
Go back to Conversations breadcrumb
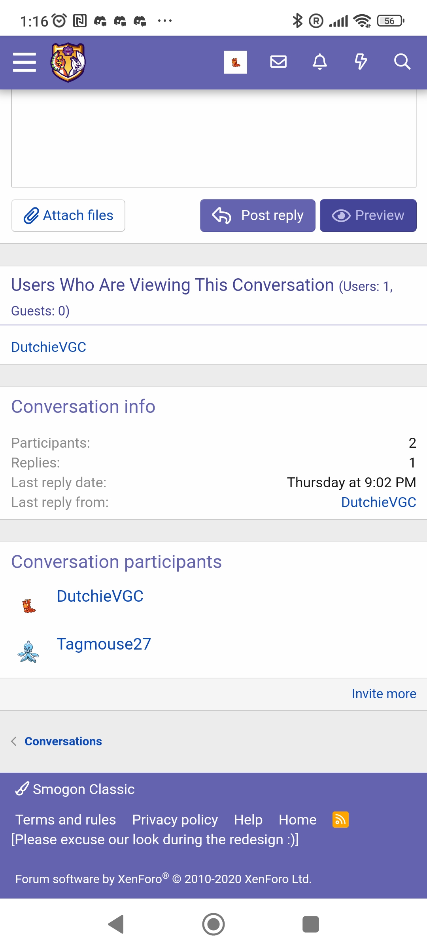pos(63,741)
